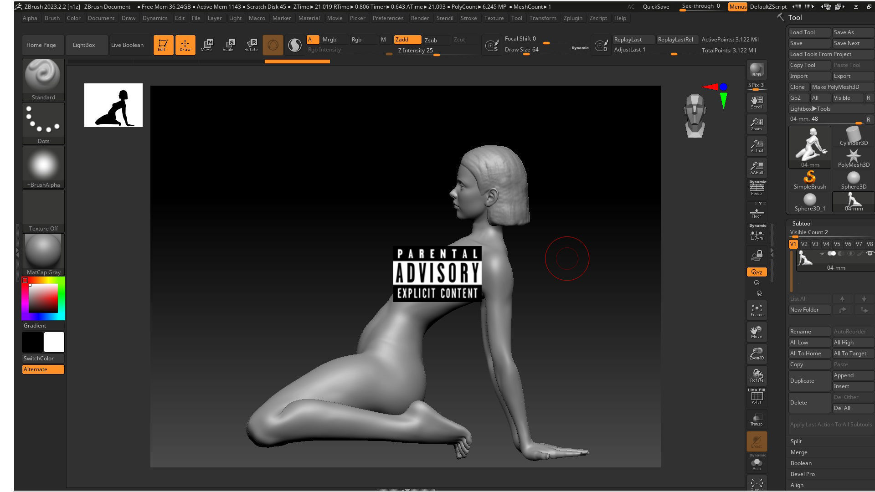Activate the Edit mode button
This screenshot has width=875, height=492.
click(163, 45)
